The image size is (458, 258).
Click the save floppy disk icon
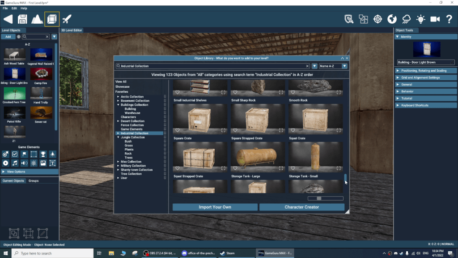coord(22,19)
